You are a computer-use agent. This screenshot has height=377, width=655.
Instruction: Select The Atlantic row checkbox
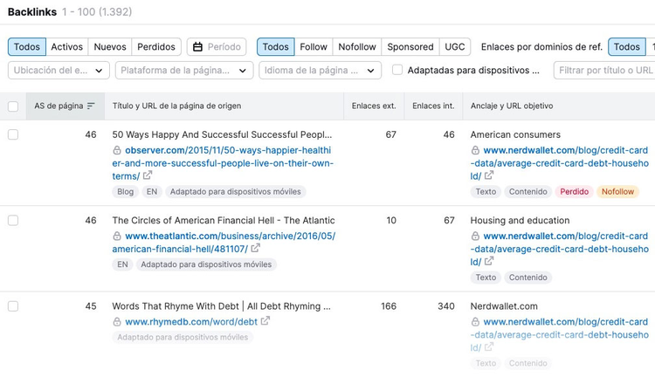[13, 220]
